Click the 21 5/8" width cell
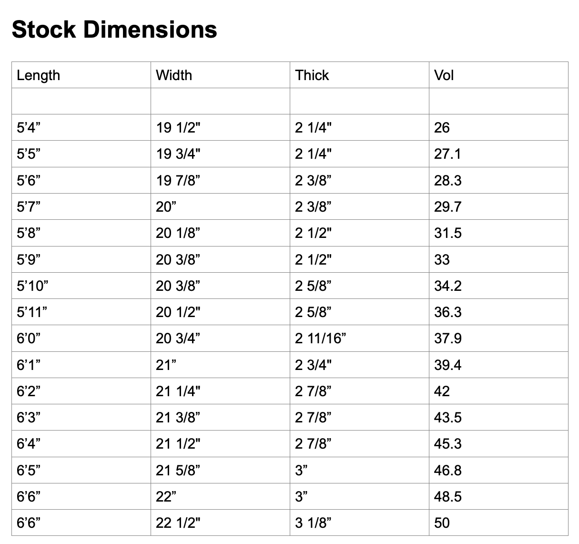579x544 pixels. [178, 471]
